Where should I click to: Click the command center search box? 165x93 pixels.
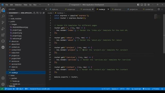point(86,5)
